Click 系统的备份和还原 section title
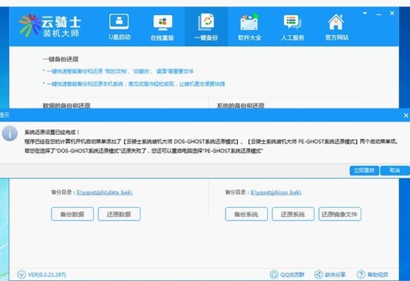Screen dimensions: 410x281 [x=241, y=106]
